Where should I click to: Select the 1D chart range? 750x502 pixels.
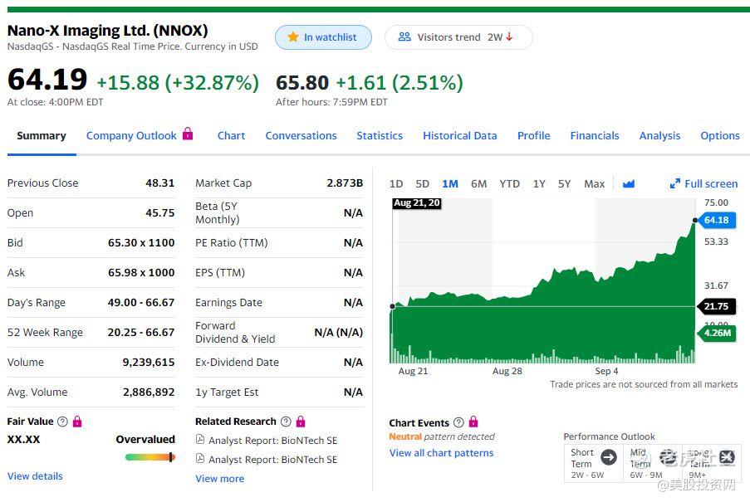(396, 183)
